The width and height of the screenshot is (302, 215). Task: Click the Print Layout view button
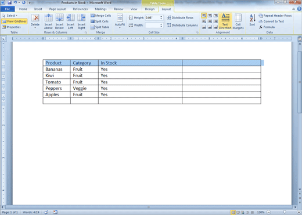pyautogui.click(x=233, y=212)
